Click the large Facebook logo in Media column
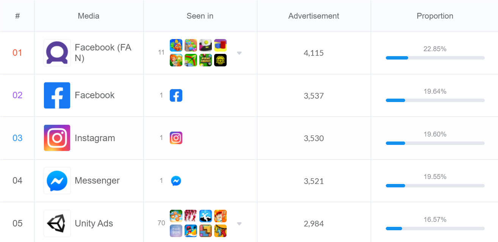This screenshot has width=498, height=242. coord(57,95)
